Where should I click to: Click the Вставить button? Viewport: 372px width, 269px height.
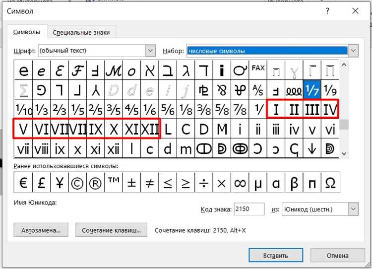point(276,256)
